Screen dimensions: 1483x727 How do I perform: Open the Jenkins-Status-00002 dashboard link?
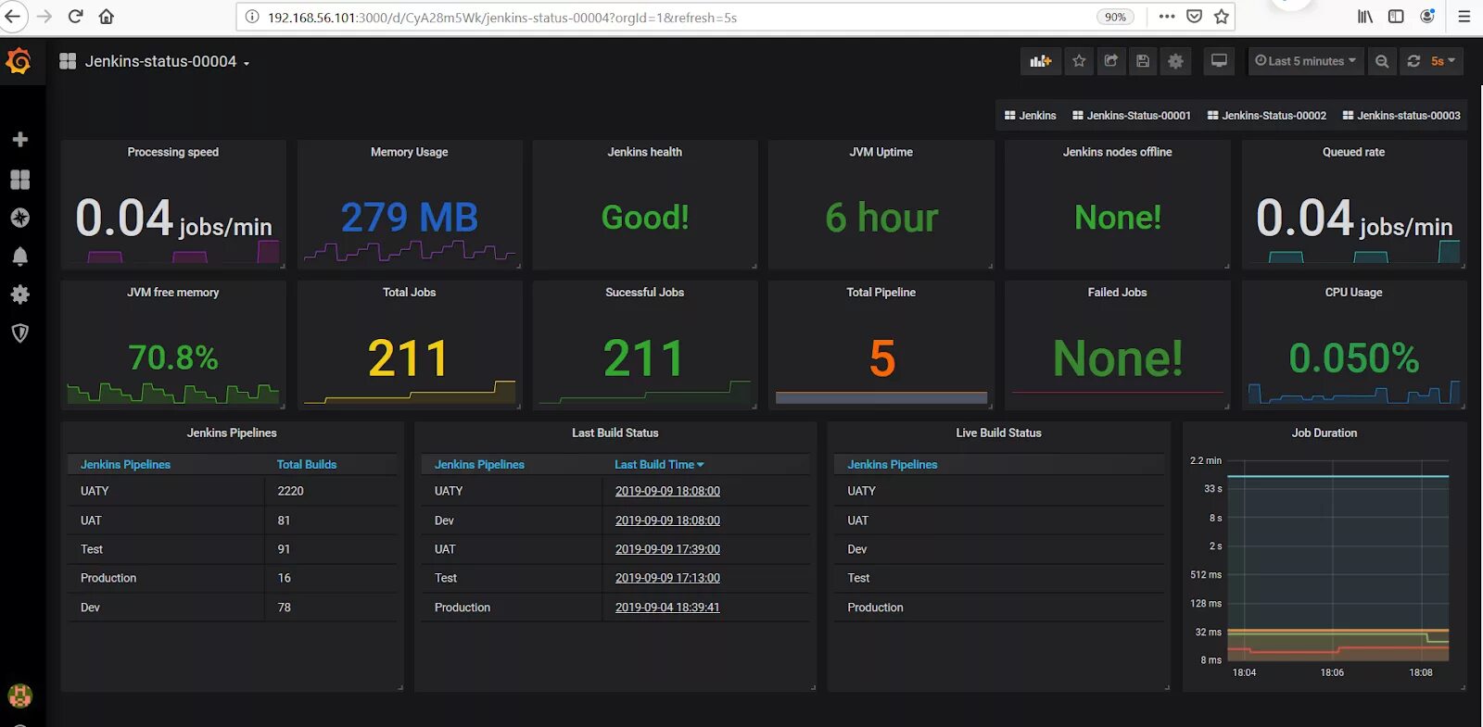point(1266,116)
